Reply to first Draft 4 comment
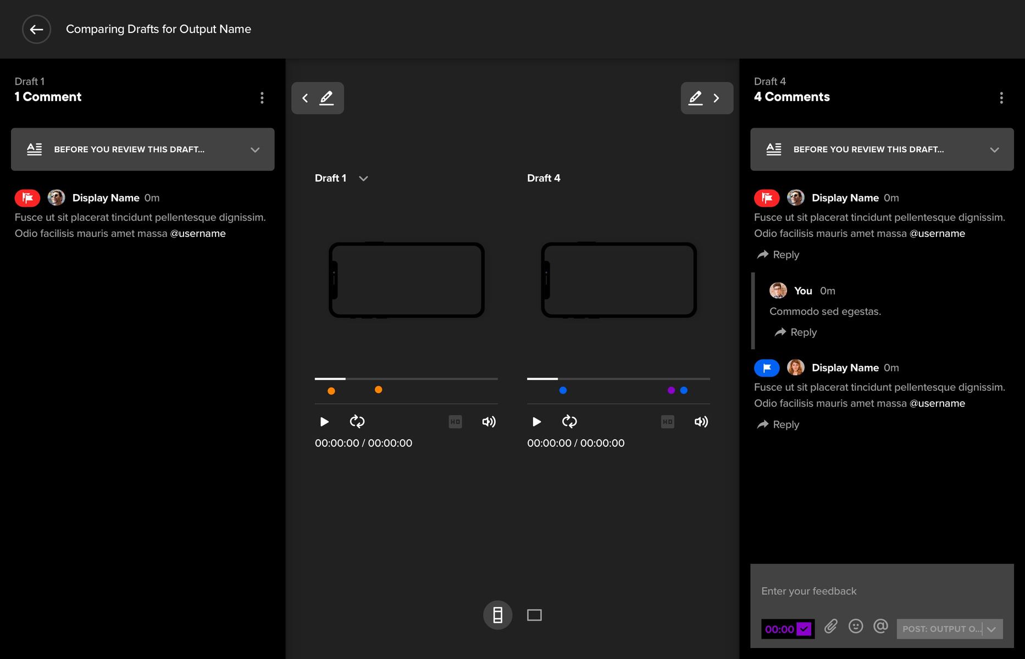1025x659 pixels. coord(778,254)
